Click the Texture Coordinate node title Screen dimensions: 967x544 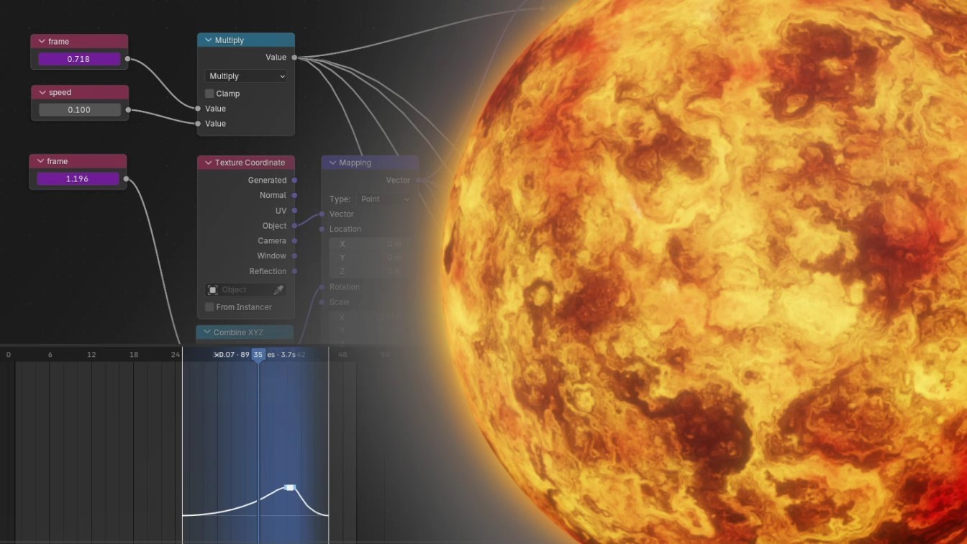[250, 163]
